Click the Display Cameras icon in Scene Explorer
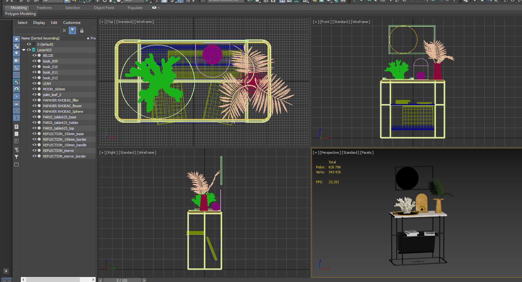Image resolution: width=522 pixels, height=282 pixels. 16,60
